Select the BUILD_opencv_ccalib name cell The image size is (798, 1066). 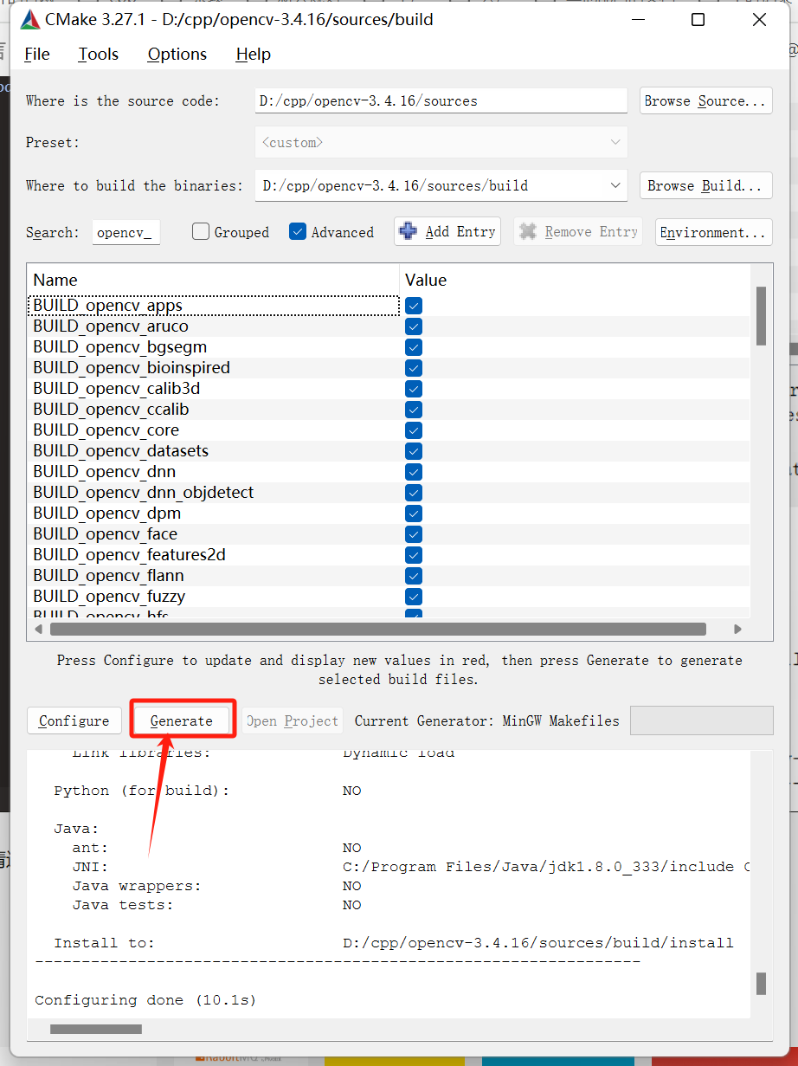pyautogui.click(x=214, y=410)
